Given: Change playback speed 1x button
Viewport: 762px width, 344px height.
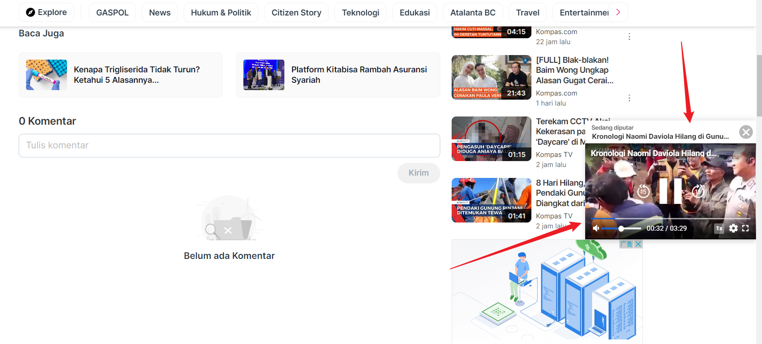Looking at the screenshot, I should tap(719, 228).
